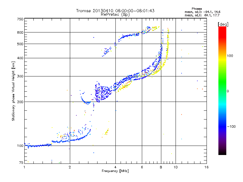Click the x-axis '16' tick label
The height and width of the screenshot is (182, 243).
pos(207,167)
